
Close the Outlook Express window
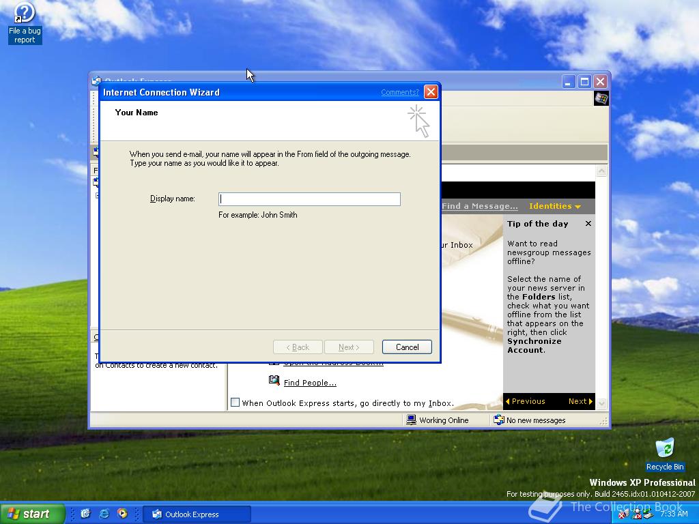coord(601,82)
